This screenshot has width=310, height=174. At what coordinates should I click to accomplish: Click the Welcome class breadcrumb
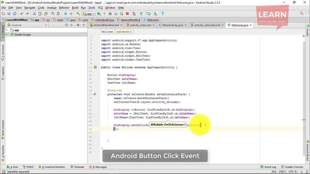click(151, 20)
